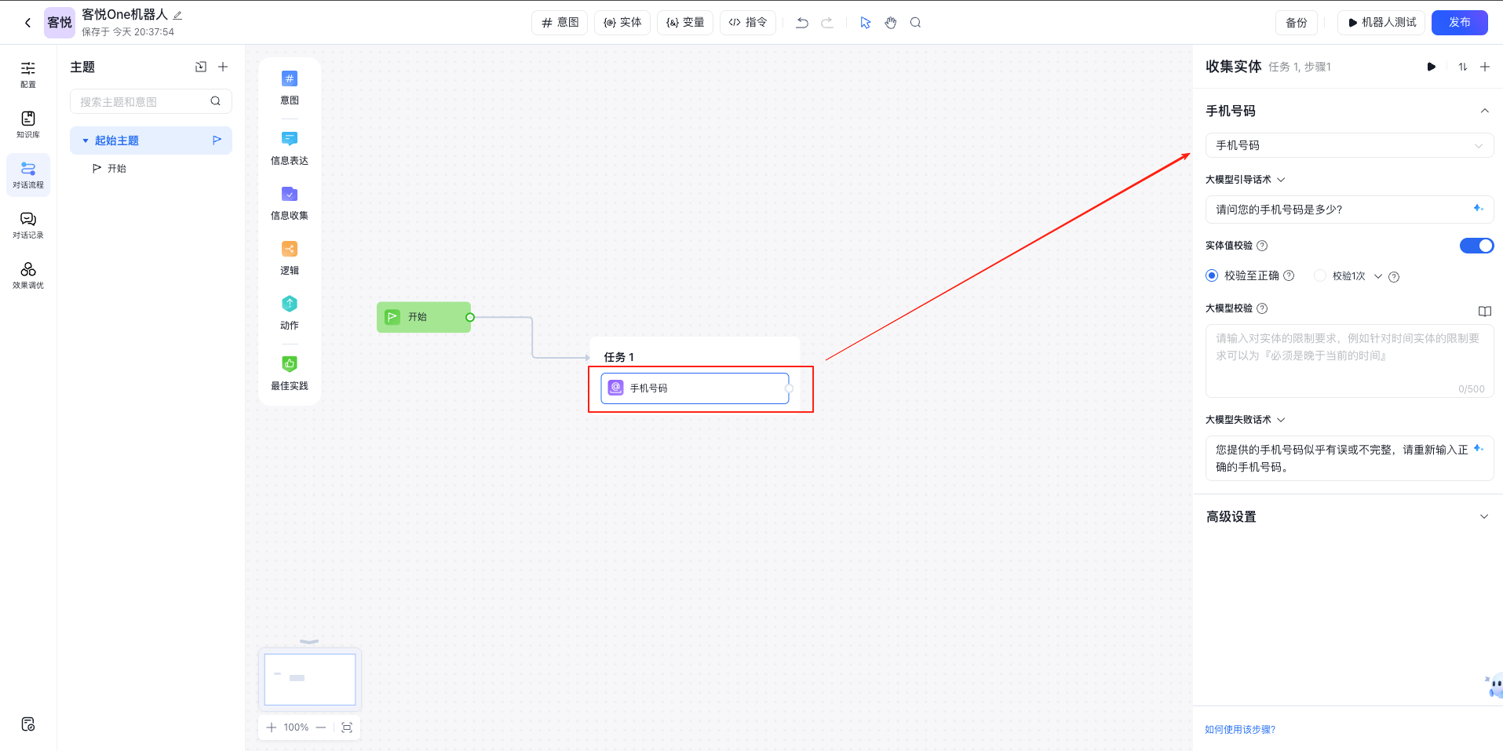Image resolution: width=1503 pixels, height=751 pixels.
Task: Click the 最佳实践 component icon
Action: [x=290, y=364]
